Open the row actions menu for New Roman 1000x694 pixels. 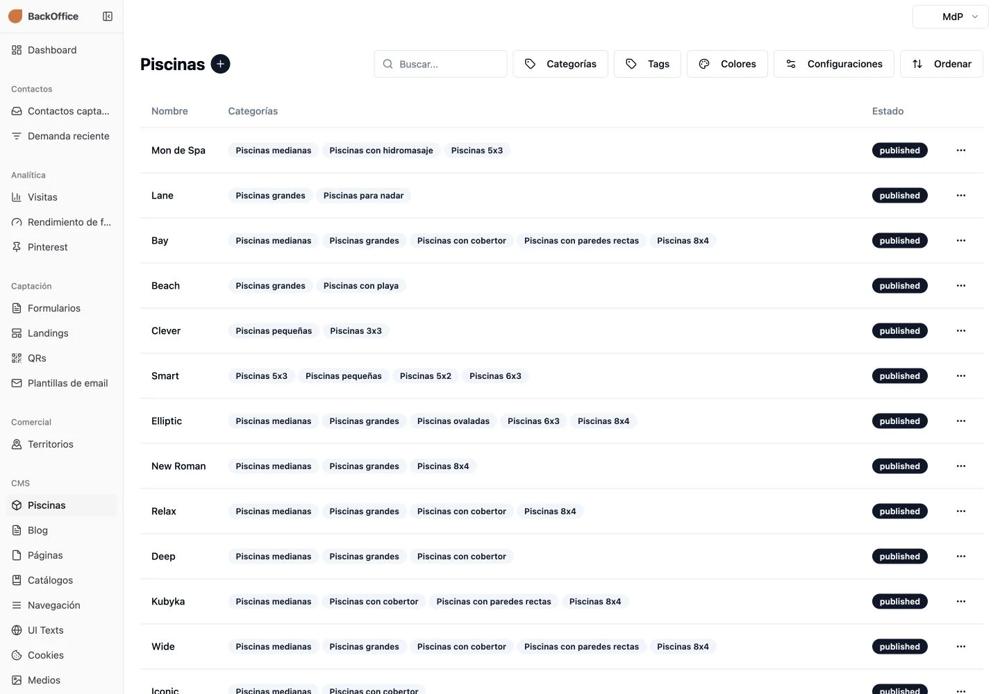(x=961, y=466)
